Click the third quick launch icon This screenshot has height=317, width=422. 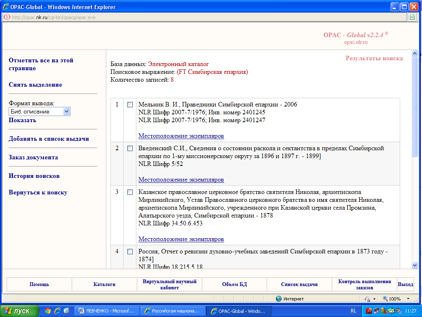[66, 311]
